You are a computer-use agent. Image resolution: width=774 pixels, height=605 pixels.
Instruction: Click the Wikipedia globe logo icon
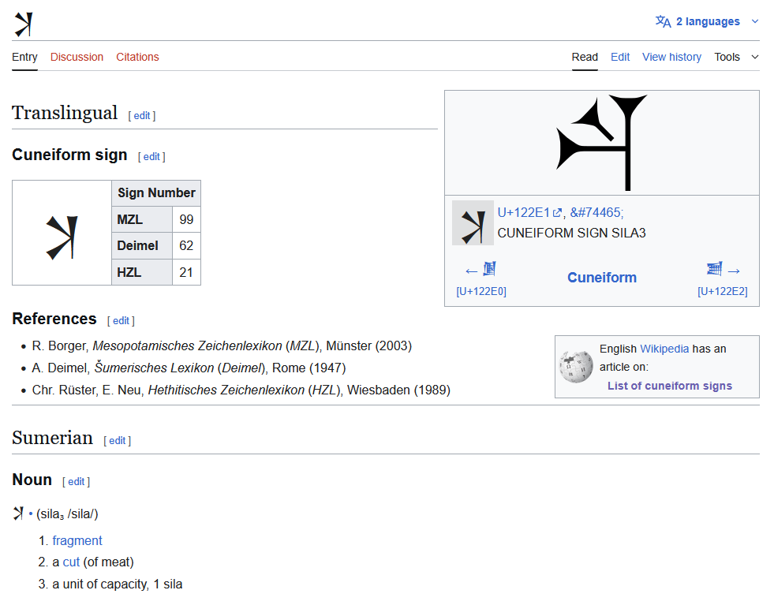pyautogui.click(x=576, y=367)
